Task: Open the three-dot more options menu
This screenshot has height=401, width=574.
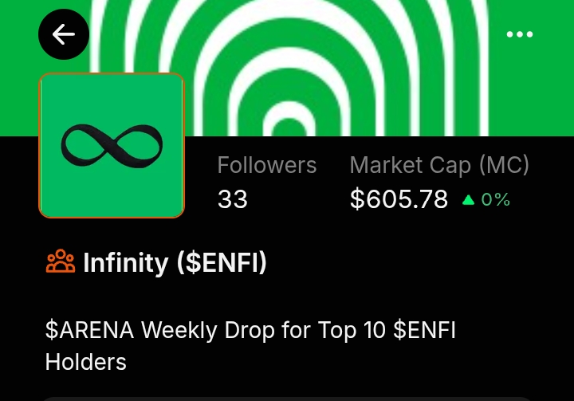Action: click(520, 34)
